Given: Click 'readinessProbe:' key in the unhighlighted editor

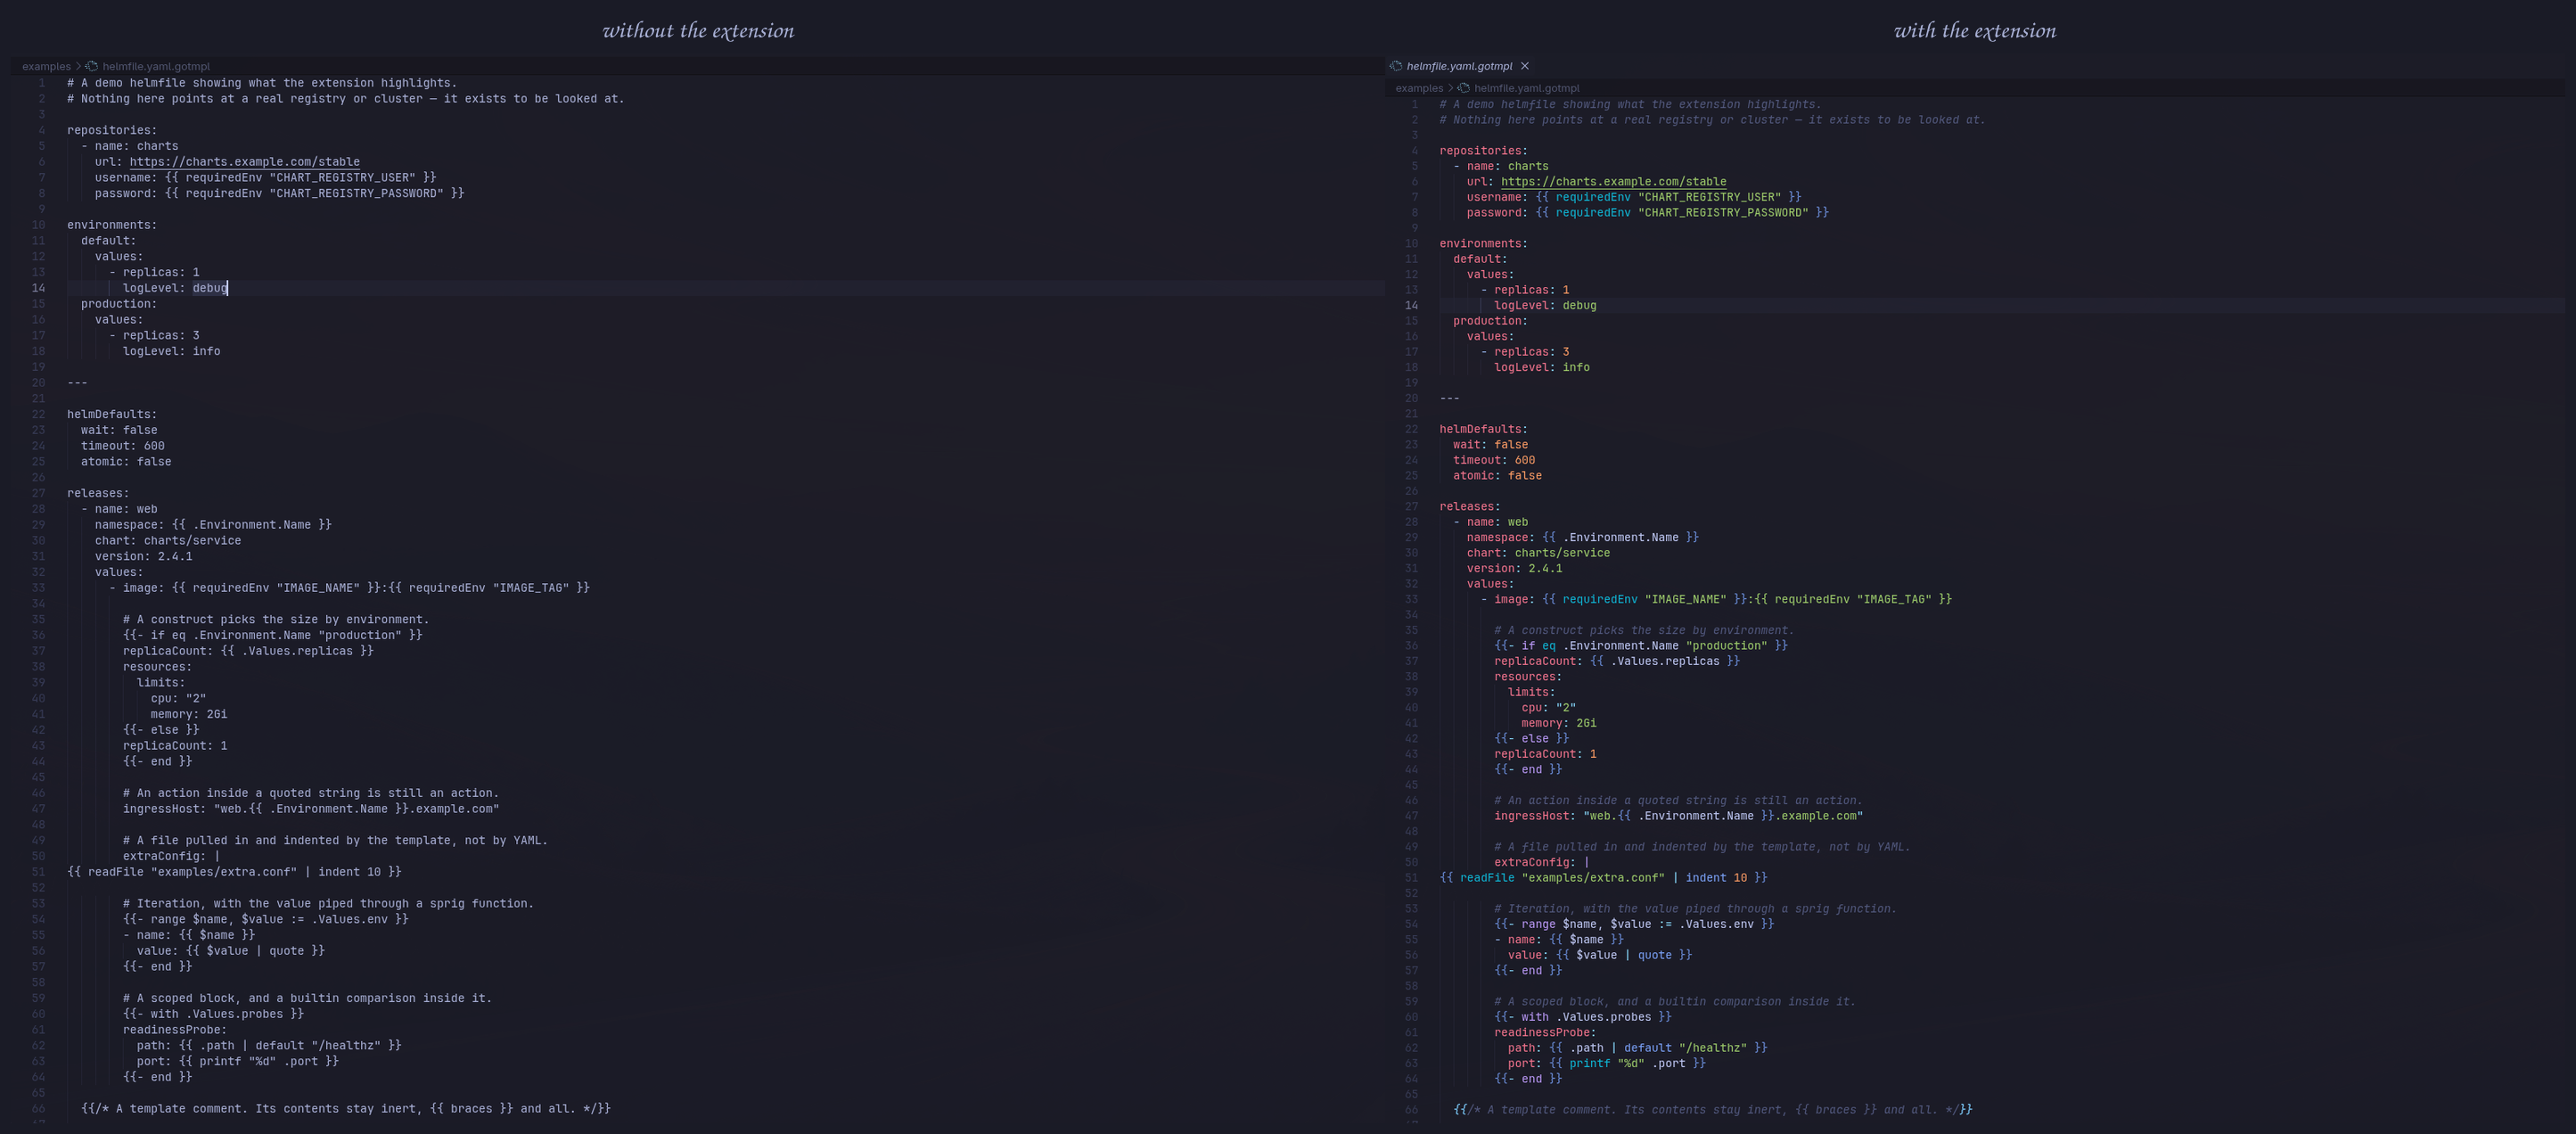Looking at the screenshot, I should click(x=175, y=1030).
